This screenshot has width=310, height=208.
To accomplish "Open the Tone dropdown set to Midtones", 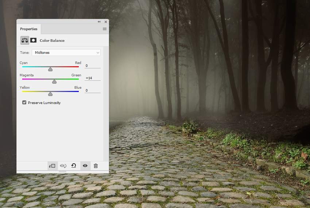I will click(66, 53).
